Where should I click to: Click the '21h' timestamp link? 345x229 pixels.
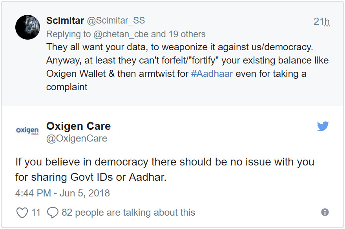coord(321,22)
